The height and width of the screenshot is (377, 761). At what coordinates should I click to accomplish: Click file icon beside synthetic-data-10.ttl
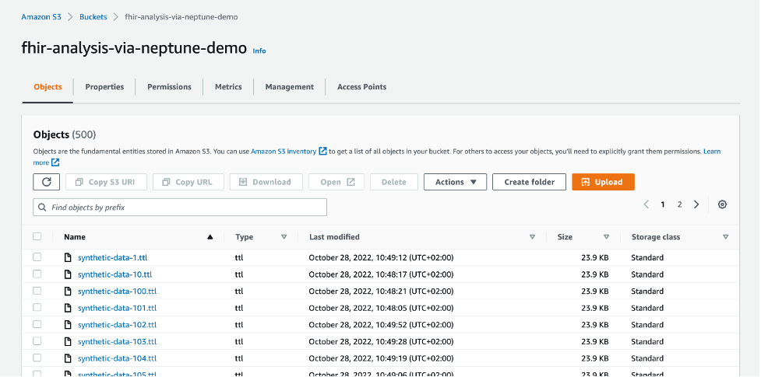click(68, 274)
